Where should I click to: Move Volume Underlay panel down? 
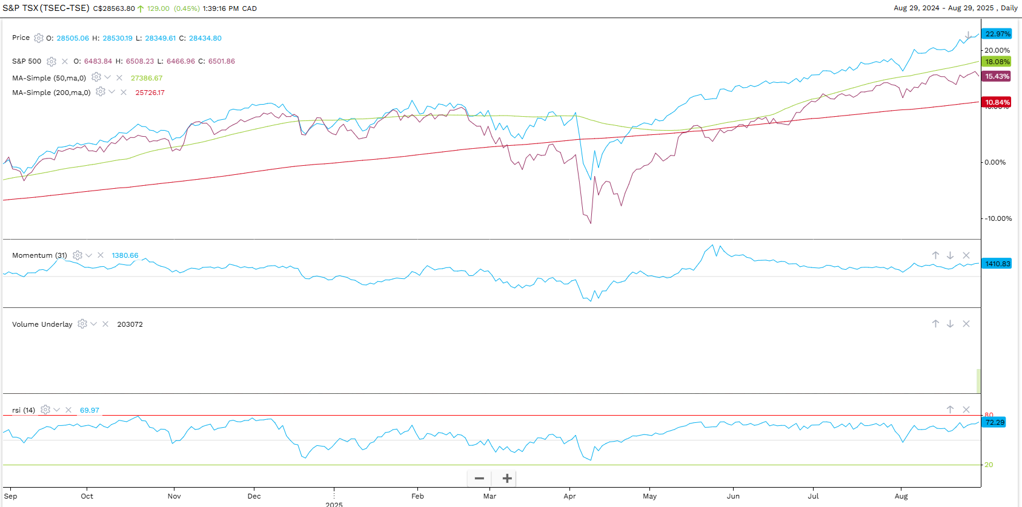point(950,324)
